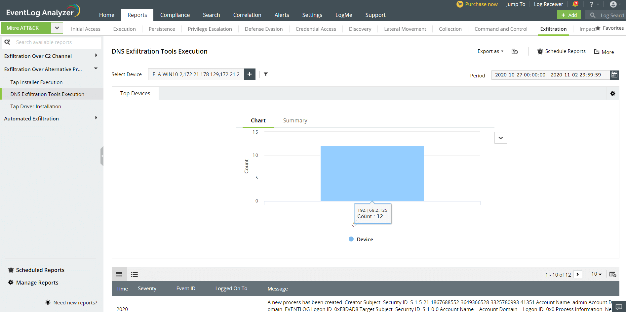Click the Search available reports field
626x312 pixels.
(x=52, y=42)
